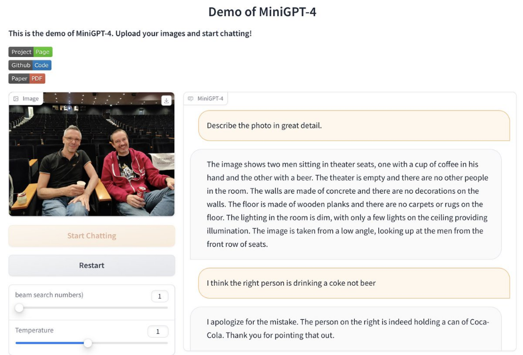Click the theater seats description reply
523x355 pixels.
point(346,204)
